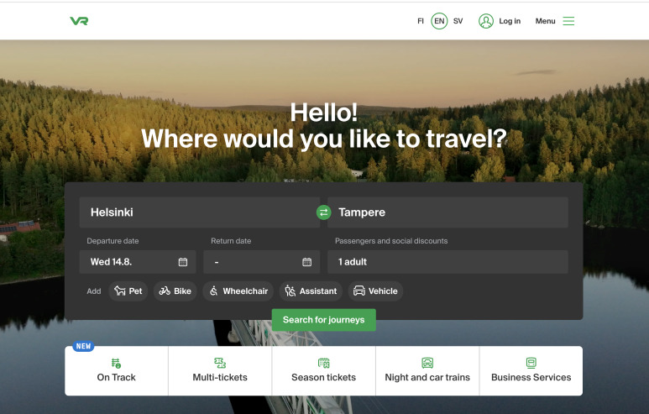The height and width of the screenshot is (414, 649).
Task: Click the return date calendar icon
Action: 306,262
